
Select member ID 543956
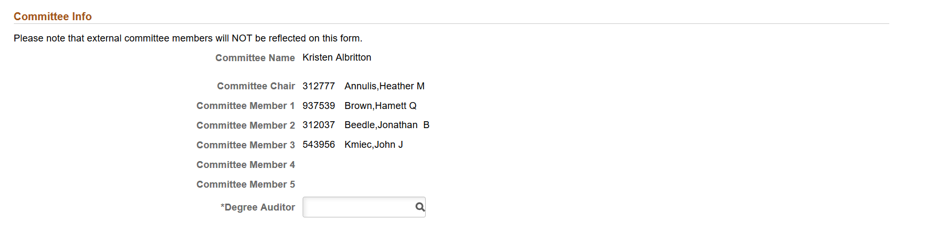319,145
